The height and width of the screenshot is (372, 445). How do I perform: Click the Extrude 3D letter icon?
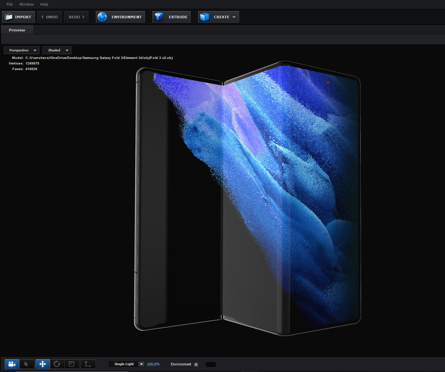159,17
